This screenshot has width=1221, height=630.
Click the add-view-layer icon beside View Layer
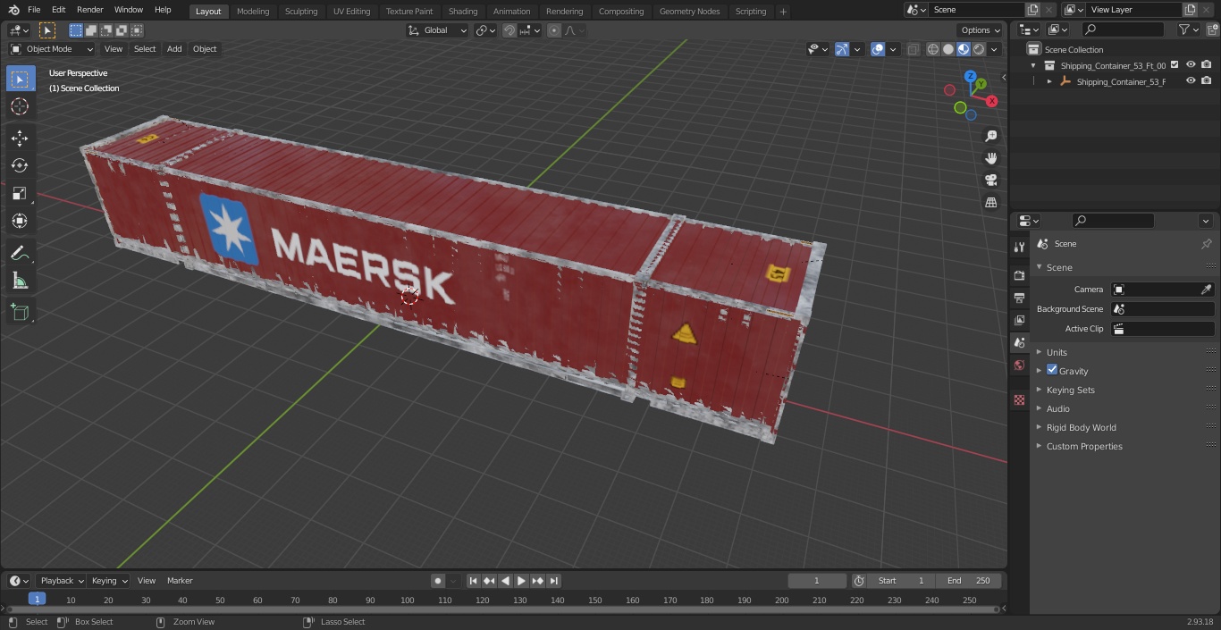[x=1190, y=10]
